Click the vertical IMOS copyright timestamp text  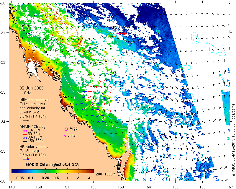(x=233, y=140)
